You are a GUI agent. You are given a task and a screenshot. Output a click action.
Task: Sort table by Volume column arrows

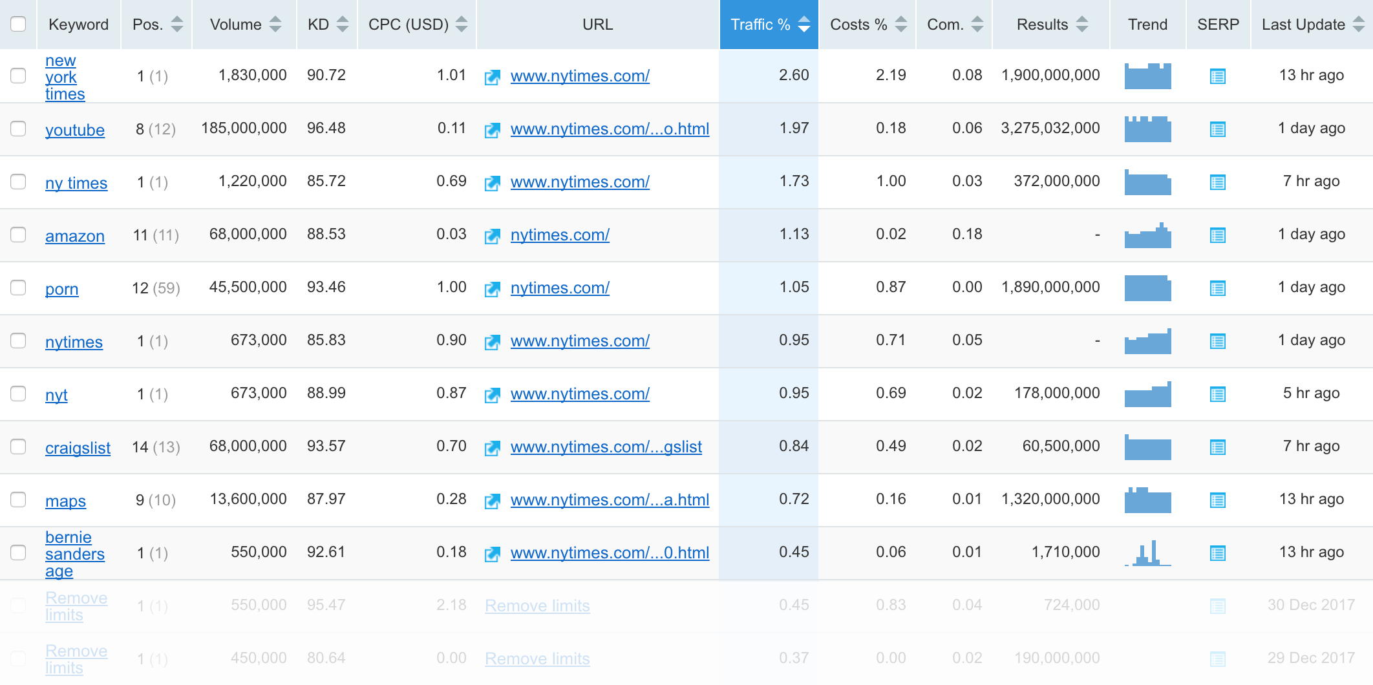(275, 25)
